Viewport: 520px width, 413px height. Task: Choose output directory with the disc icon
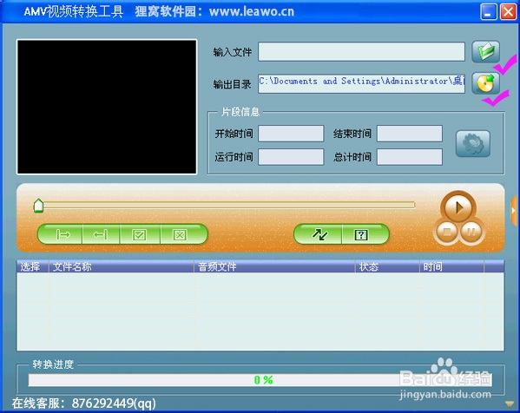pyautogui.click(x=485, y=83)
